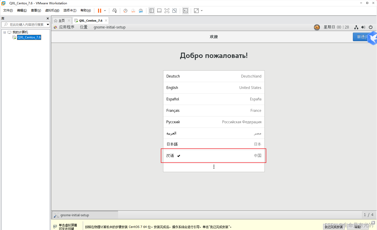Close the QXL_Centos_7.6 tab
The width and height of the screenshot is (377, 230).
click(x=106, y=21)
